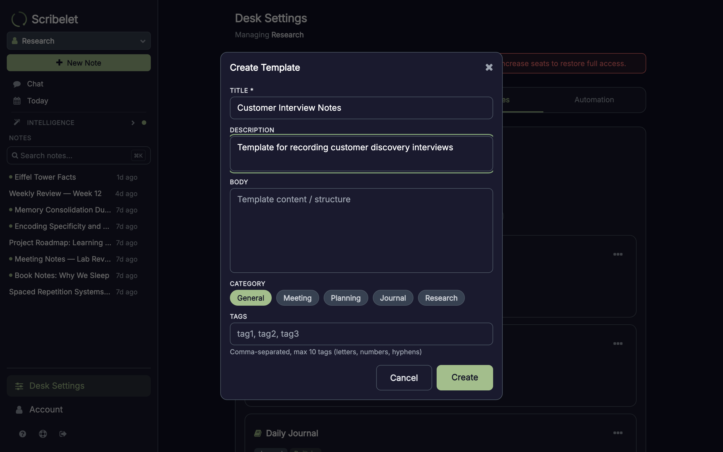Open the Today calendar icon

pyautogui.click(x=17, y=101)
